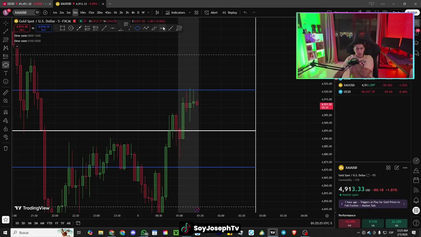Screen dimensions: 421x237
Task: Hide all drawings with the eye icon
Action: pyautogui.click(x=6, y=137)
